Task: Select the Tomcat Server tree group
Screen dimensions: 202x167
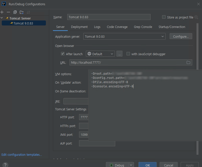Action: click(x=20, y=18)
